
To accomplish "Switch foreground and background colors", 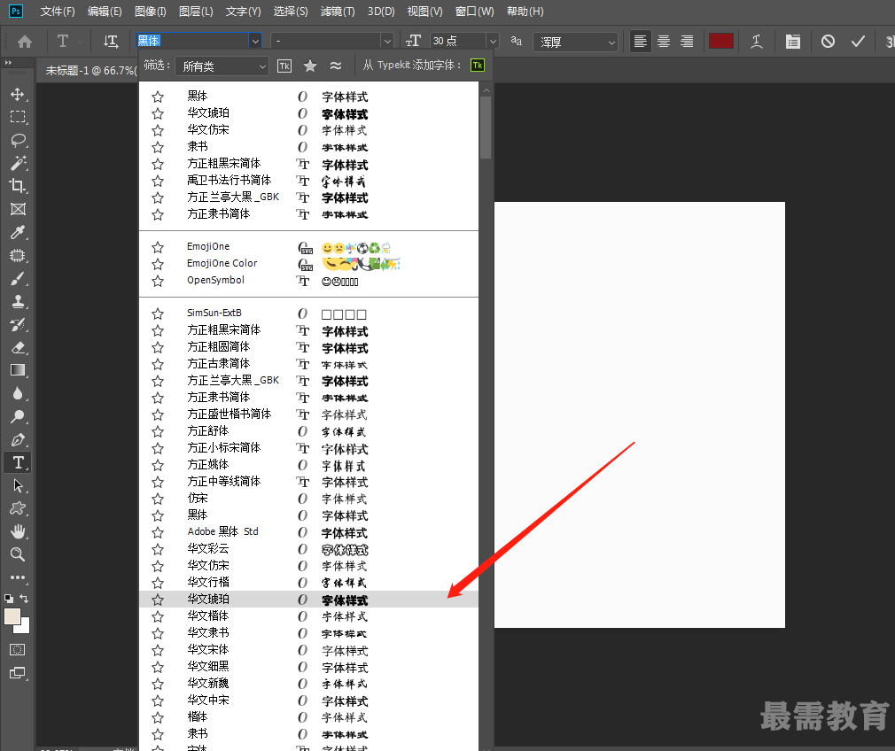I will click(24, 599).
